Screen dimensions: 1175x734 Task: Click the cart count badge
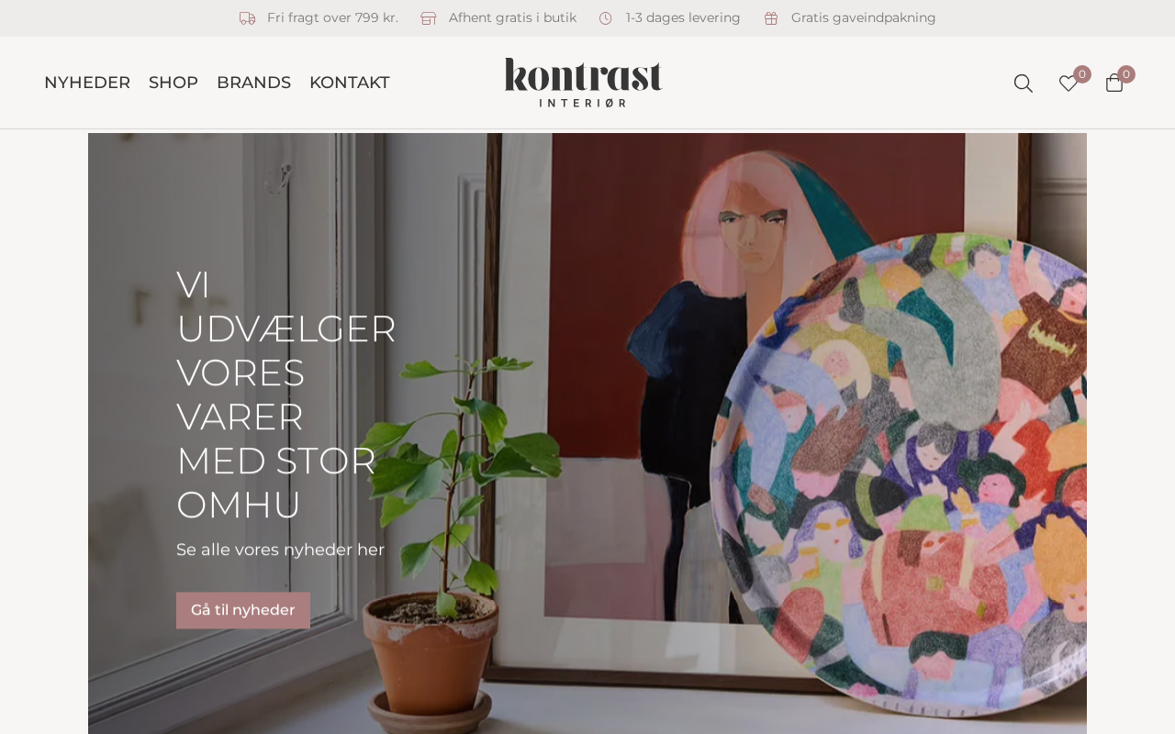[x=1126, y=74]
